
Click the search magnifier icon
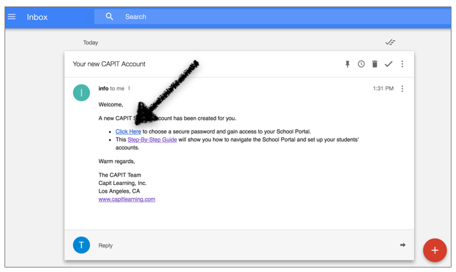point(109,17)
